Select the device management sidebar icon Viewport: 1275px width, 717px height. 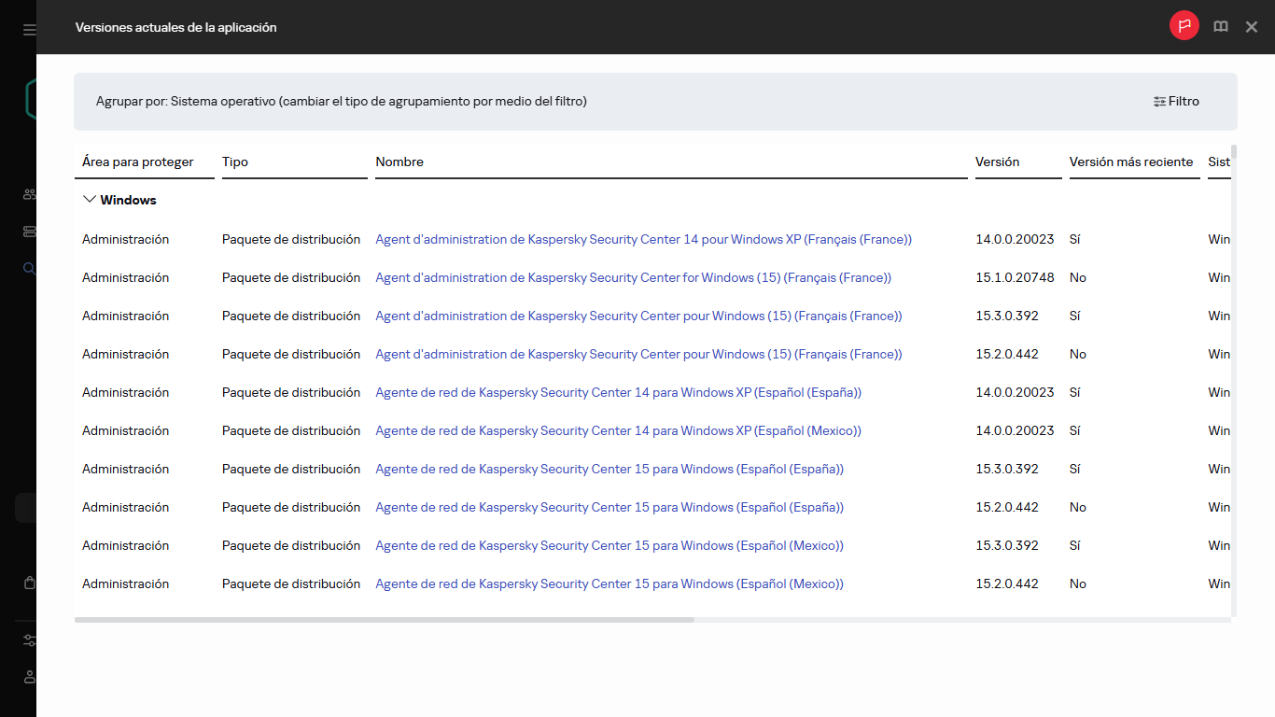point(29,231)
